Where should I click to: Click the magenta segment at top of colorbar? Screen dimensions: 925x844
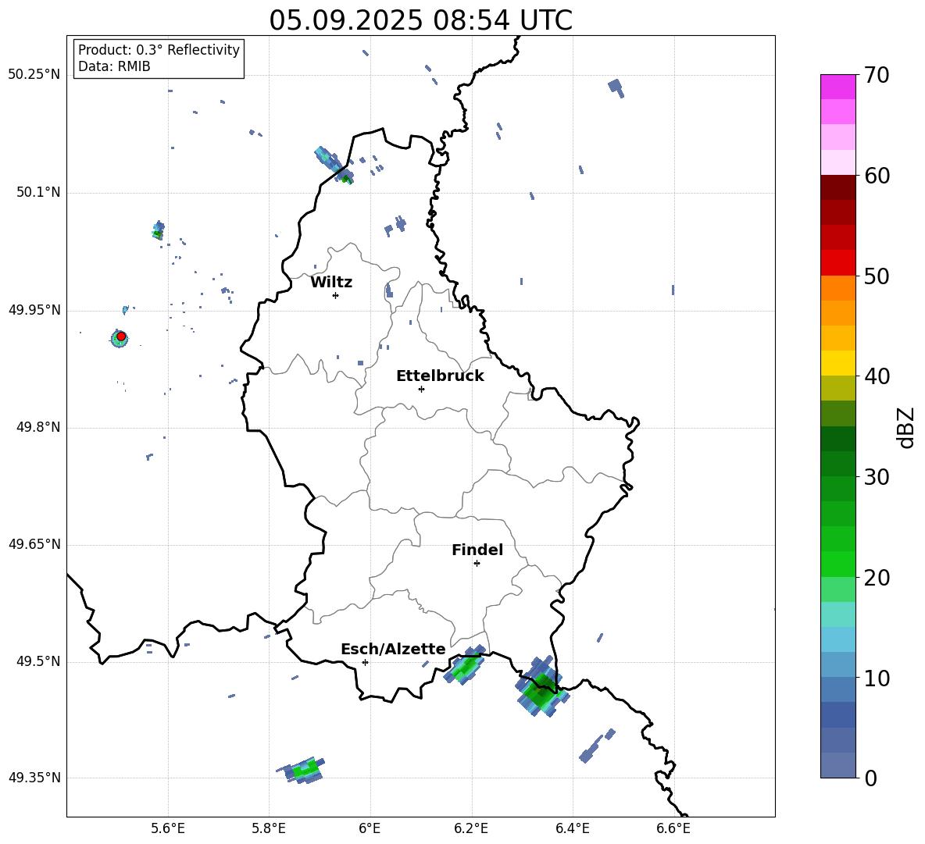point(837,87)
